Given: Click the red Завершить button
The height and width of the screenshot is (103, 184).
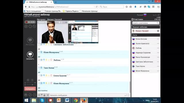Looking at the screenshot, I should click(x=30, y=89).
